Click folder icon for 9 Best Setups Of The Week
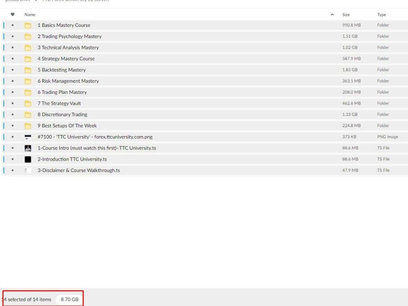 (x=28, y=126)
